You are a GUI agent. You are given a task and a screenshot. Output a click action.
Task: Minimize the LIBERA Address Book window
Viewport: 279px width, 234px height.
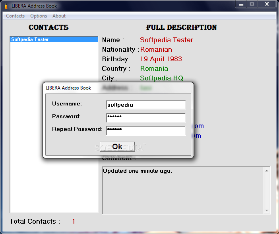tap(241, 4)
